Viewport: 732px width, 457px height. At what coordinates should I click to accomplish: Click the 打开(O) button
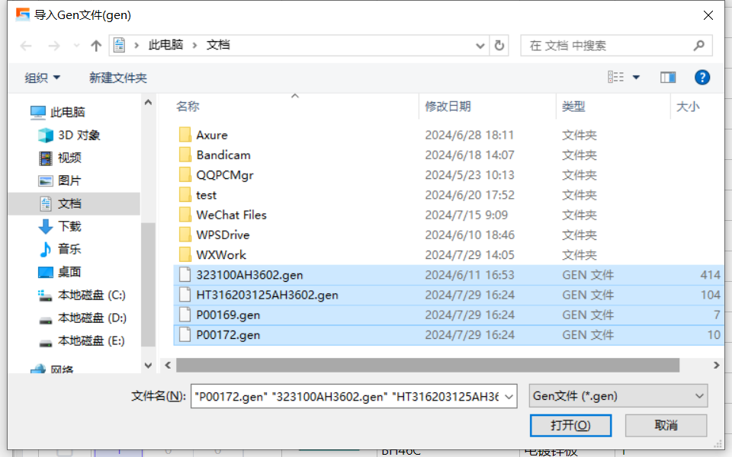click(x=570, y=425)
